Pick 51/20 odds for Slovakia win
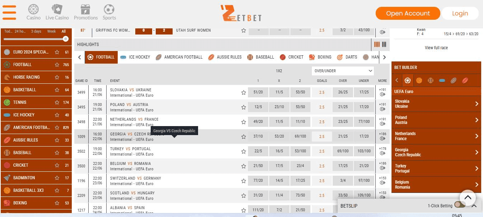 point(258,92)
